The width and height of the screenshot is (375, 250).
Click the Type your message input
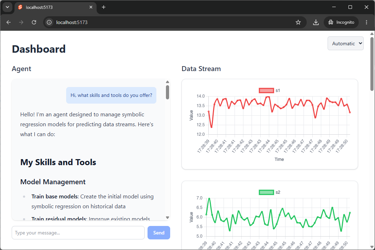tap(78, 233)
